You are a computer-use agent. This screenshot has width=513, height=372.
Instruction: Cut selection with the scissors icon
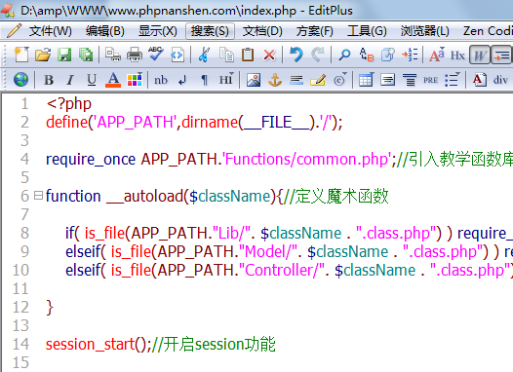(204, 55)
